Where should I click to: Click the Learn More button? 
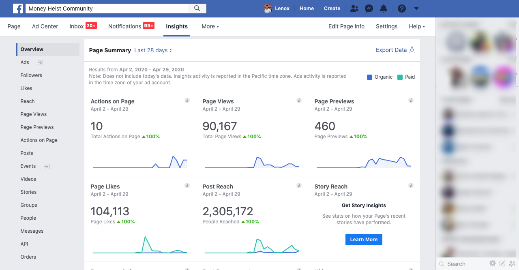point(364,240)
